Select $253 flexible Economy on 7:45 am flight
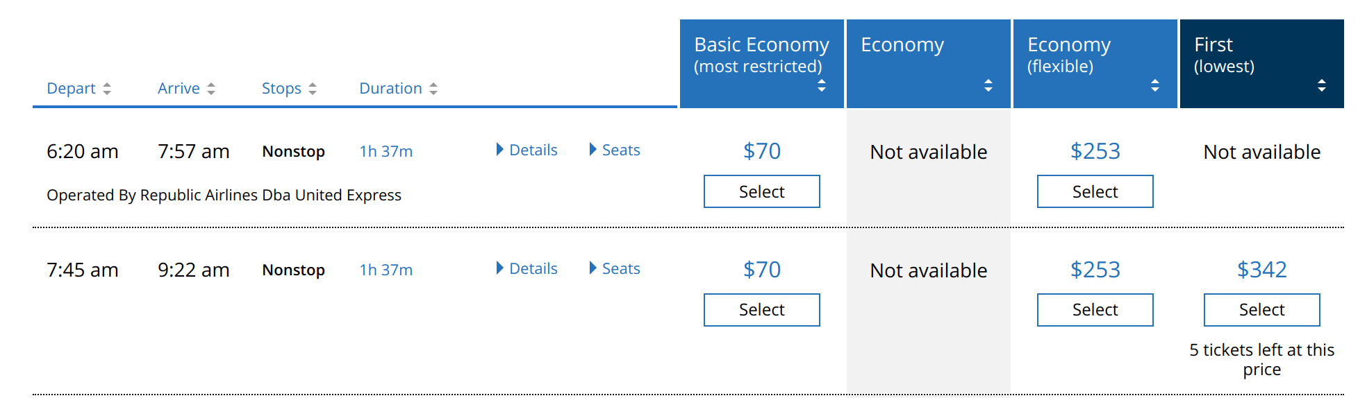The height and width of the screenshot is (398, 1367). [x=1095, y=310]
